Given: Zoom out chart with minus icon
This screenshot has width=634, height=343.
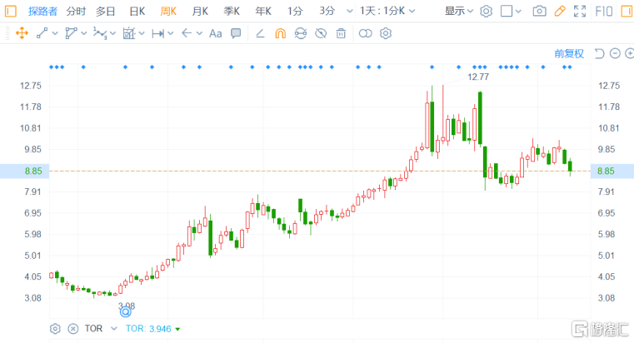Looking at the screenshot, I should 615,53.
